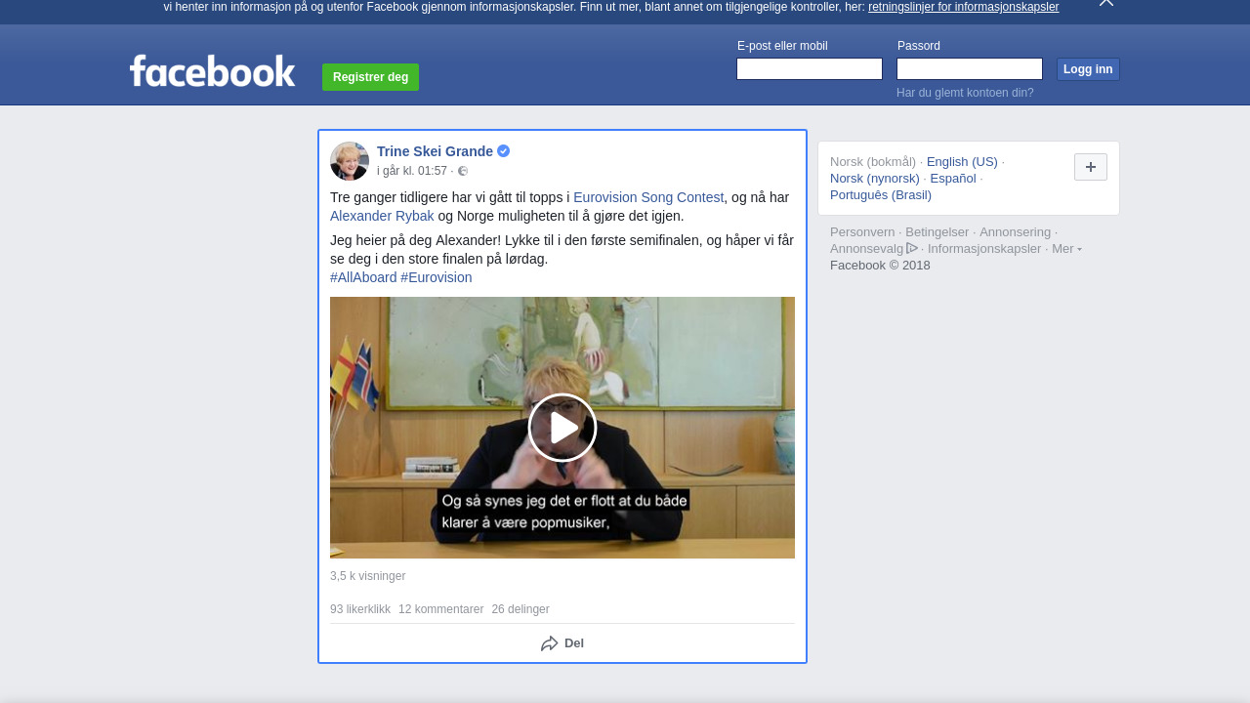This screenshot has height=703, width=1250.
Task: Click the i går kl. 01:57 timestamp
Action: 412,171
